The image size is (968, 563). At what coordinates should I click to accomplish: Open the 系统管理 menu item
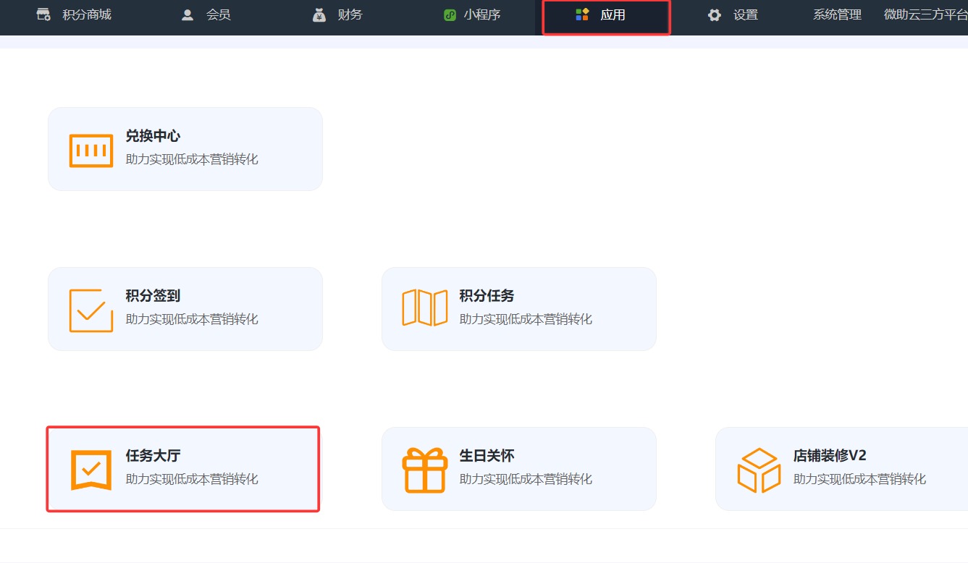point(837,15)
